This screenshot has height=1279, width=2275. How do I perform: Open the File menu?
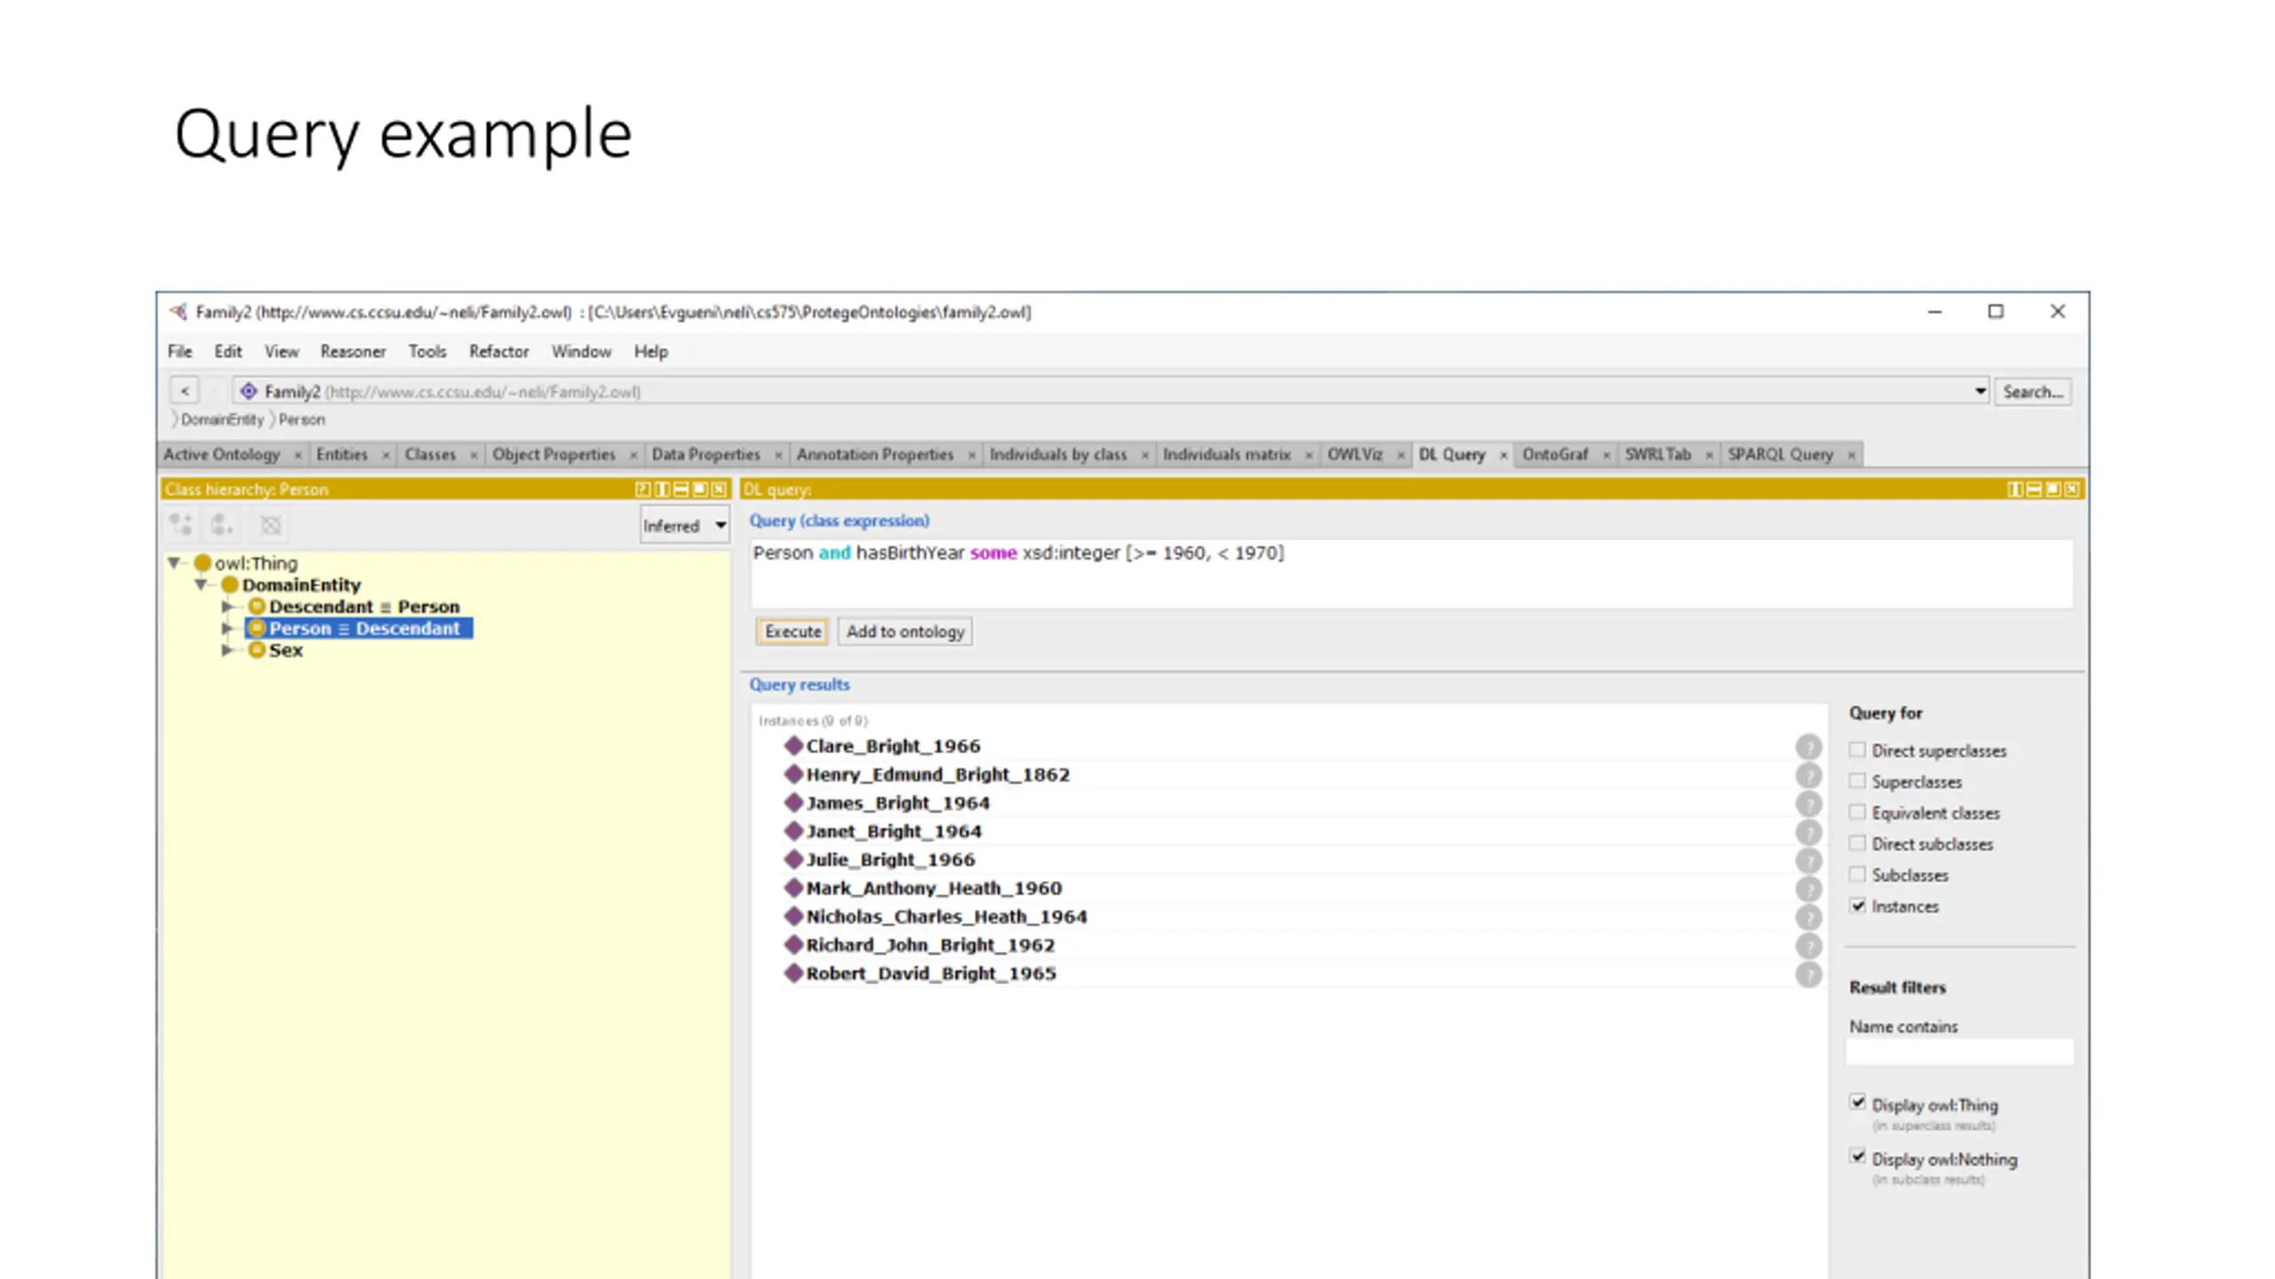pos(180,352)
